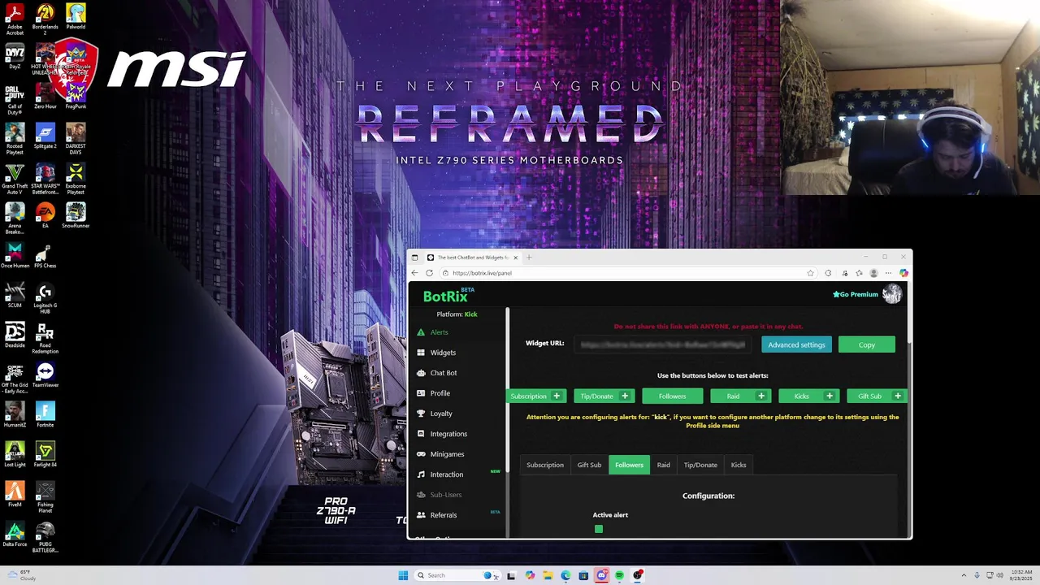Open the browser settings and more menu

click(888, 273)
